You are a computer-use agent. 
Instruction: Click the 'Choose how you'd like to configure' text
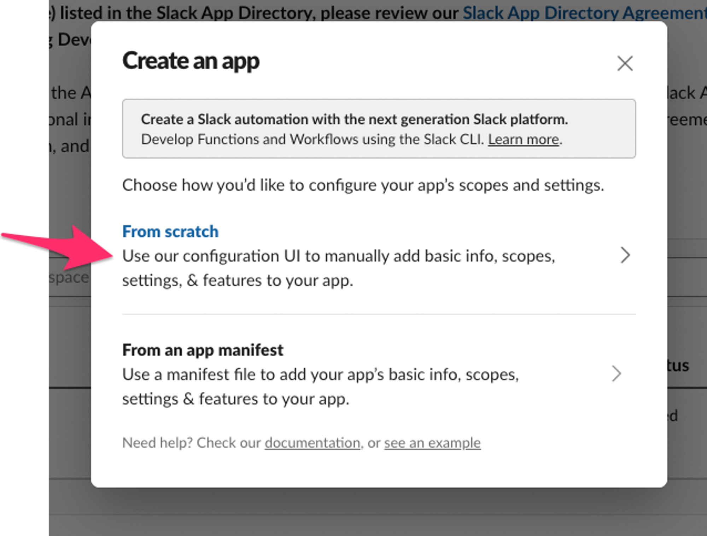point(363,185)
